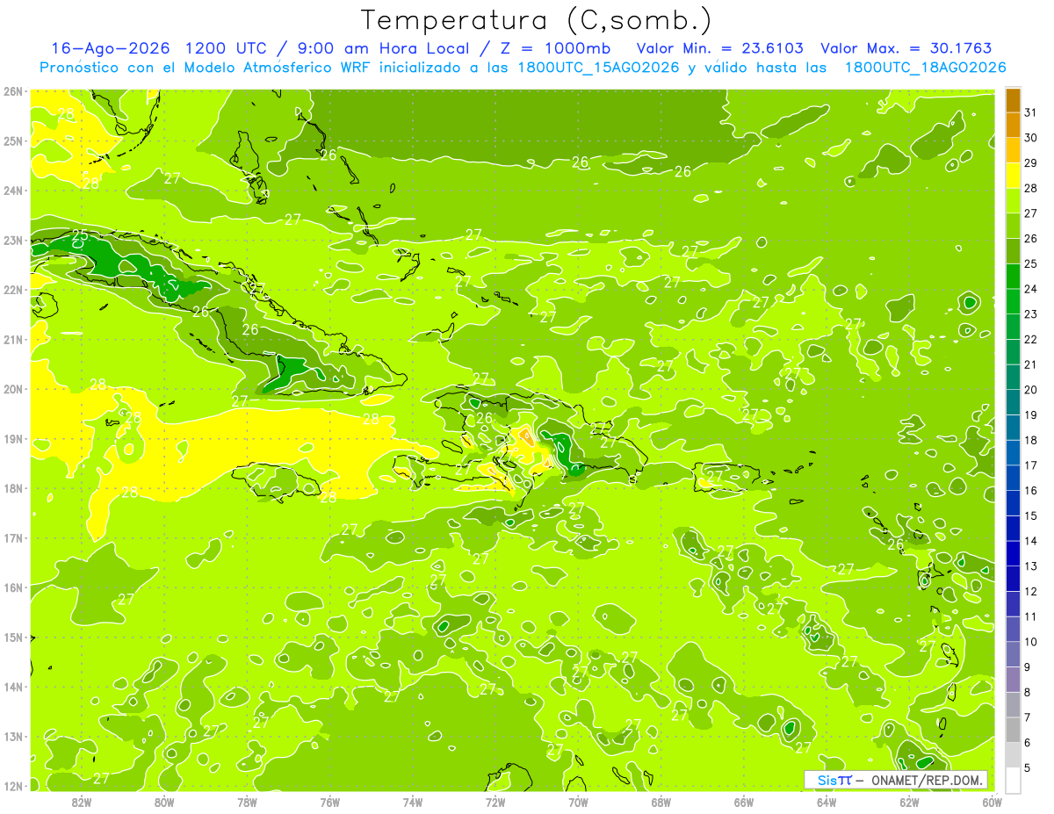Viewport: 1054px width, 814px height.
Task: Click the '82W' longitude axis label
Action: (x=82, y=802)
